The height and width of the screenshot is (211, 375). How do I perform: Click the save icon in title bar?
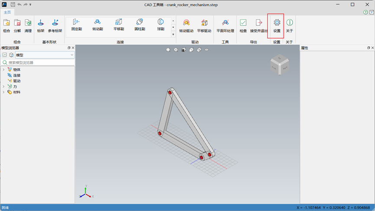13,4
